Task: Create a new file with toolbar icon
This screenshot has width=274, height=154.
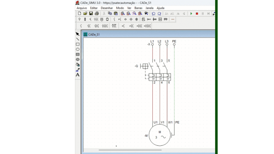Action: click(x=80, y=14)
